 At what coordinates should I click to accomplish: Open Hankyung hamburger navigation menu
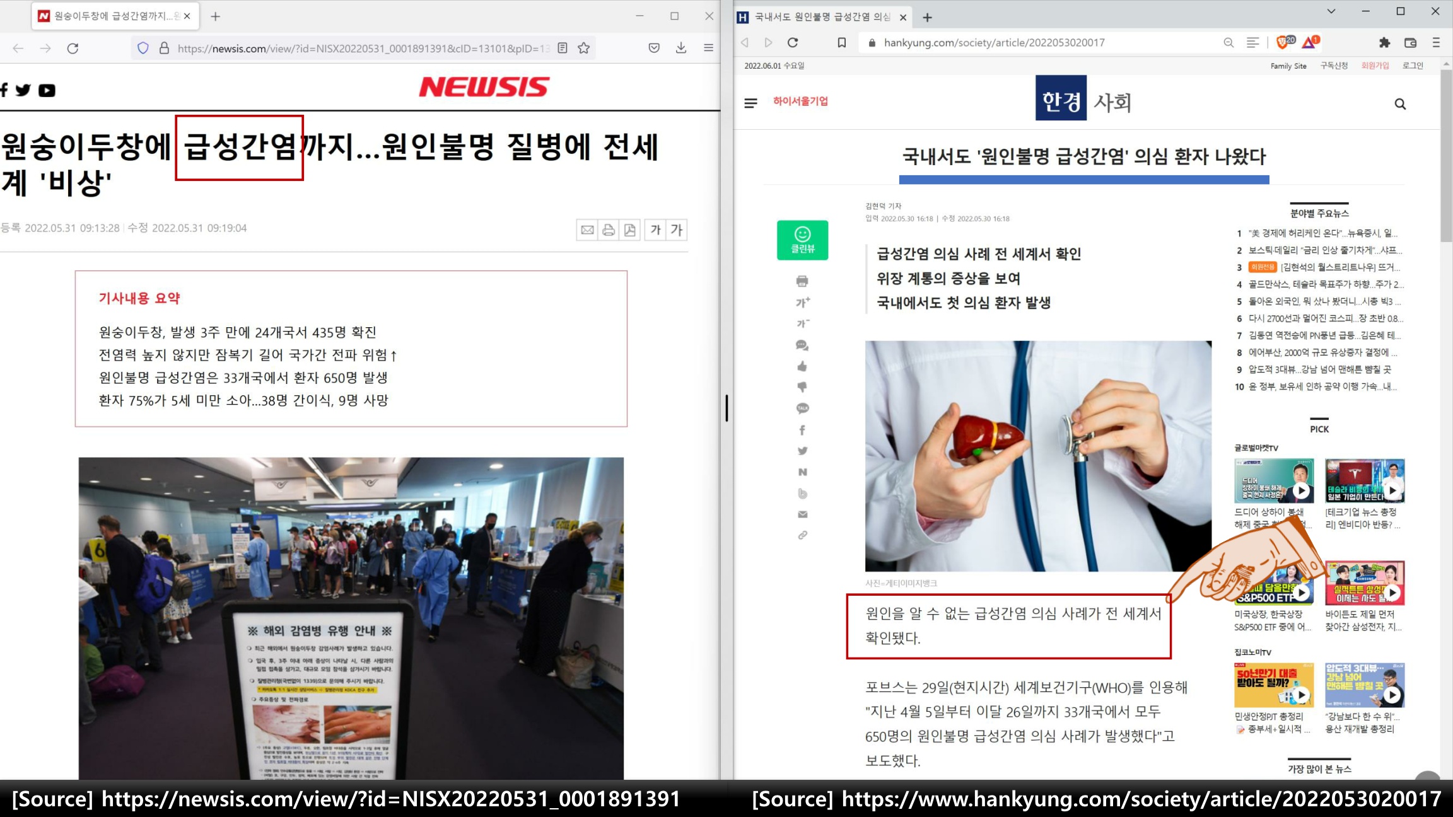(750, 103)
